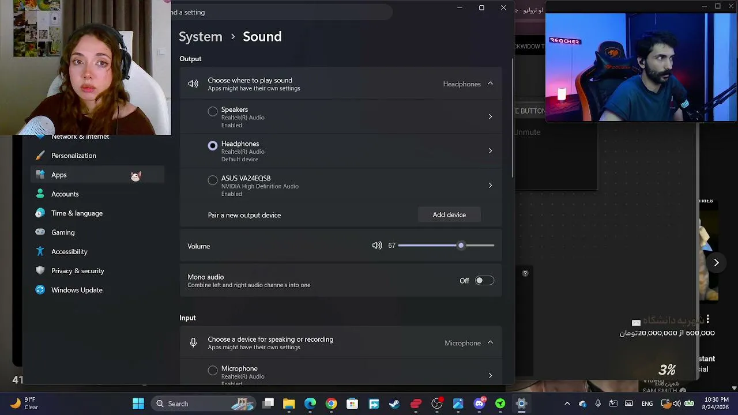Click next arrow in the background window
Viewport: 738px width, 415px height.
pyautogui.click(x=716, y=263)
